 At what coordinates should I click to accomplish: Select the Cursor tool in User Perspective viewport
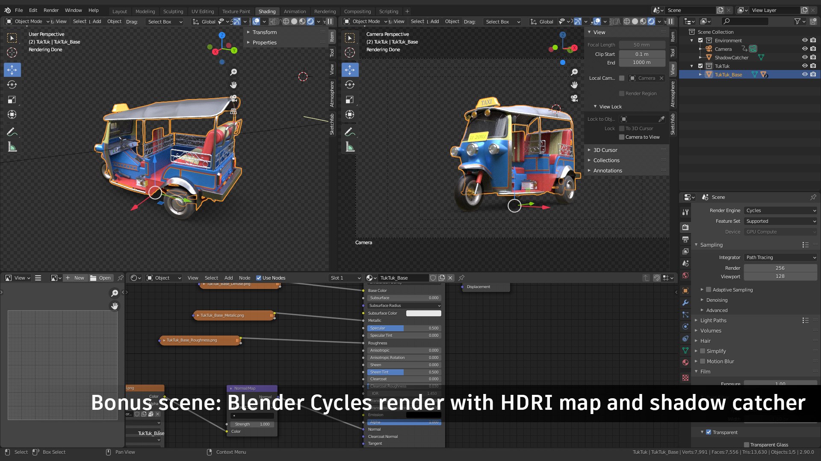click(12, 53)
